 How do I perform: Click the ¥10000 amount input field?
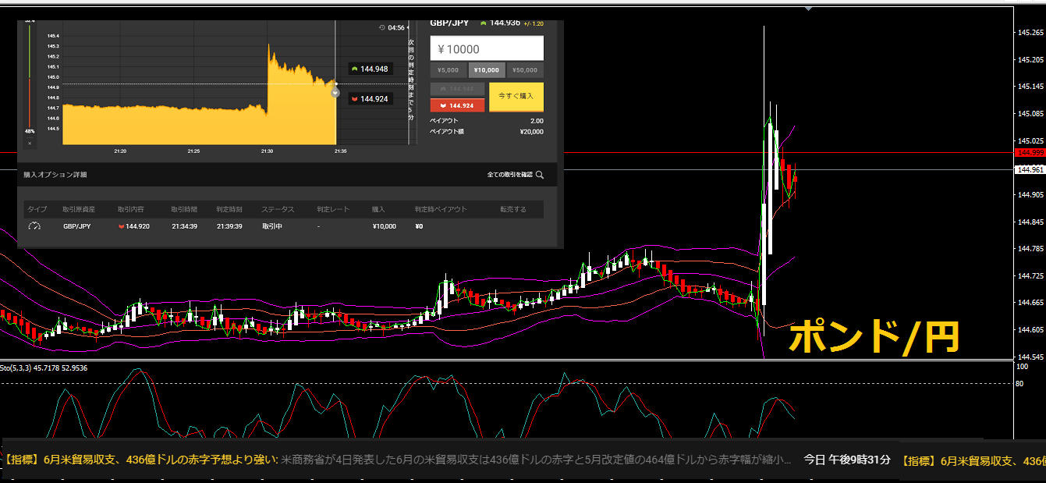coord(487,48)
